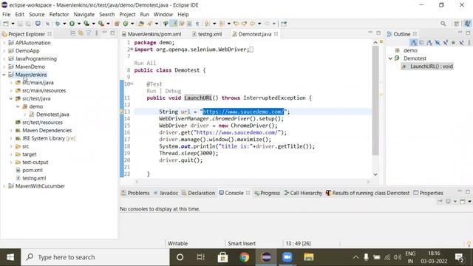The width and height of the screenshot is (473, 266).
Task: Click the editor scroll-down arrow
Action: tap(375, 174)
